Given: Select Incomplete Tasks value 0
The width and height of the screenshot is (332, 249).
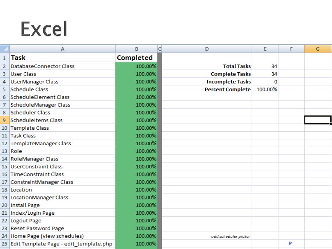Looking at the screenshot, I should click(x=265, y=82).
